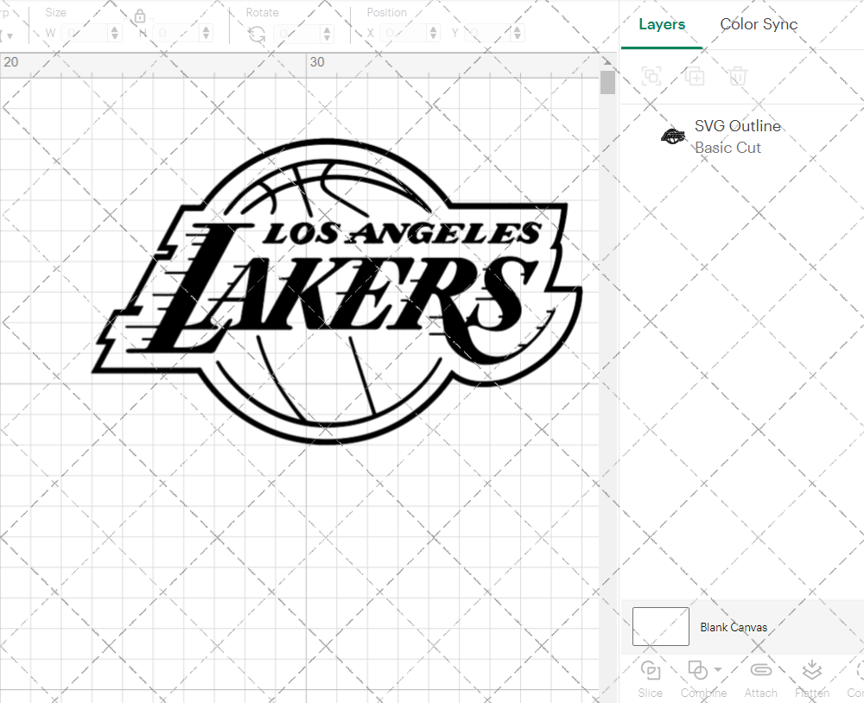The width and height of the screenshot is (864, 703).
Task: Click the group layers icon
Action: [651, 76]
